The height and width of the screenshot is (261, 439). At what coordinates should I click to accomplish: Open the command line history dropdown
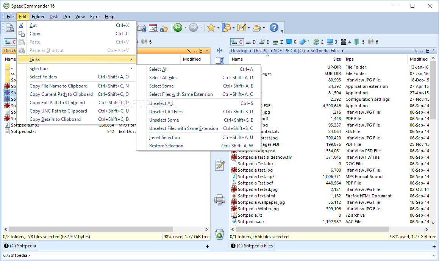coord(434,255)
